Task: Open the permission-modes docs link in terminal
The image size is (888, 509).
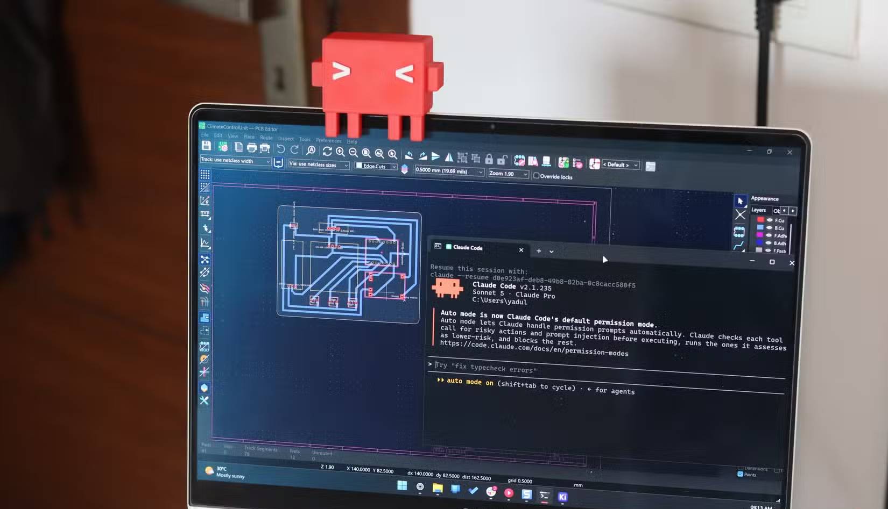Action: 534,349
